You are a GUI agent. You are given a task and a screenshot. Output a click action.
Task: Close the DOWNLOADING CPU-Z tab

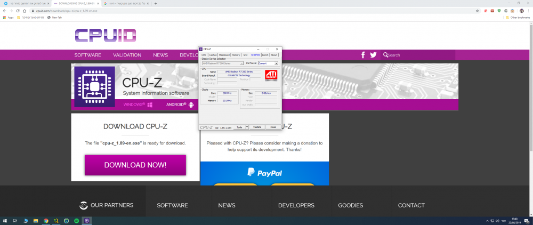98,3
